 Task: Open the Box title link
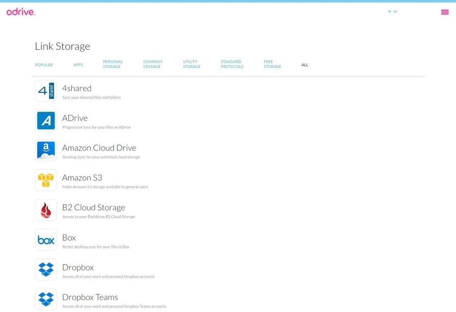tap(69, 238)
